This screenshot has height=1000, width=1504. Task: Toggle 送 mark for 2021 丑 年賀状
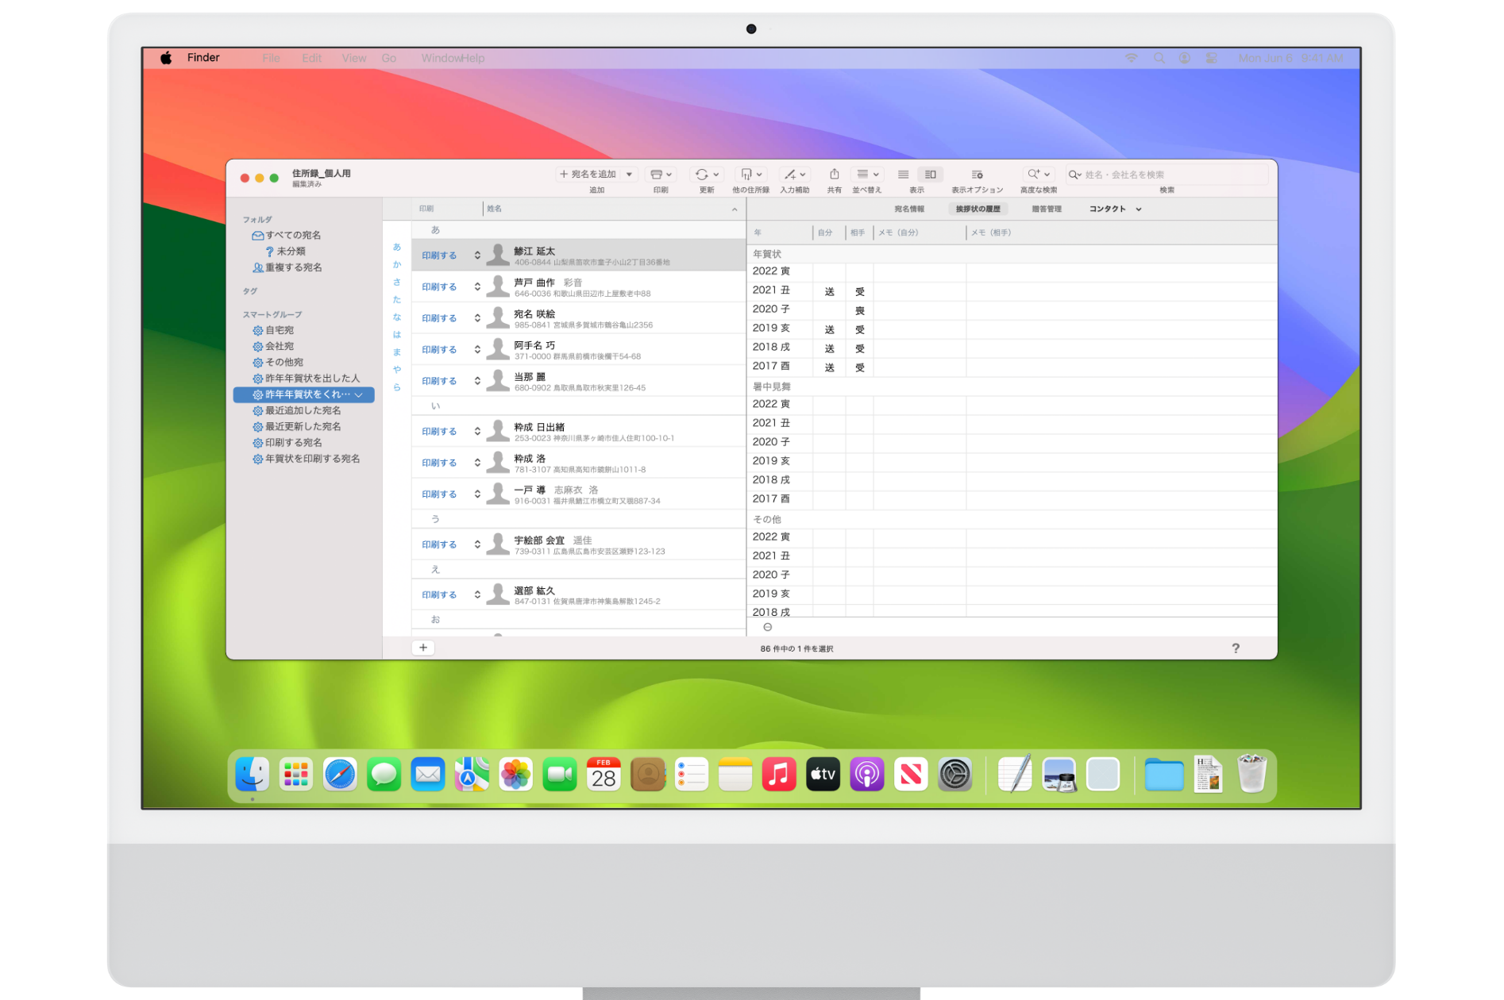pos(829,291)
